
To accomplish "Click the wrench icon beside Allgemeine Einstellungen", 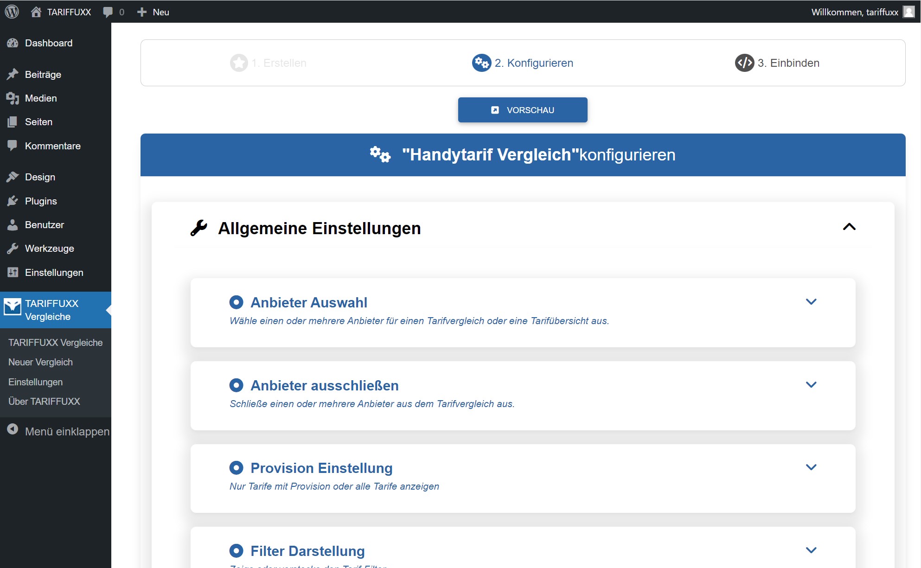I will (x=199, y=228).
